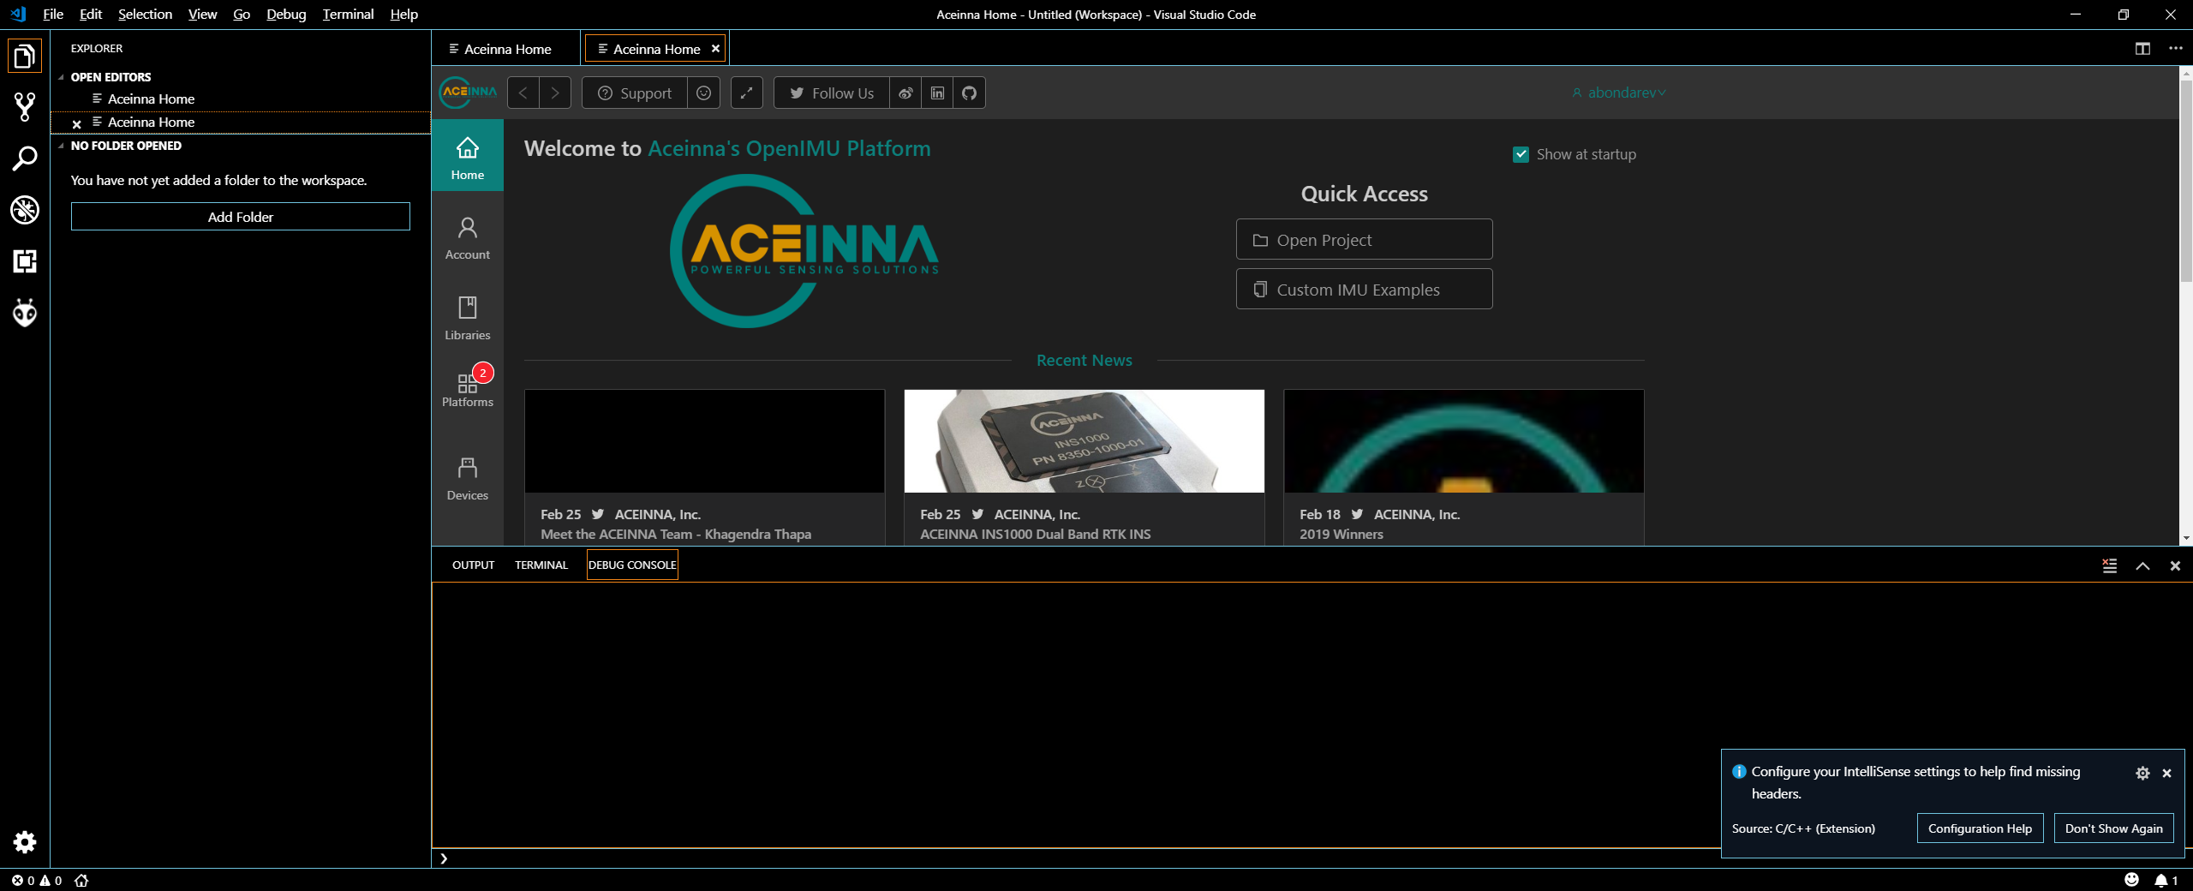The width and height of the screenshot is (2193, 891).
Task: Open the Account page in the Aceinna sidebar
Action: 467,236
